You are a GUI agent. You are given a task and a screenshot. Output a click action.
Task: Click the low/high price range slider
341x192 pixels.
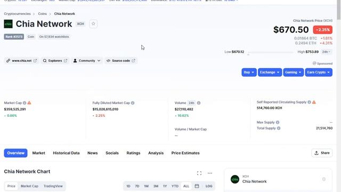[x=271, y=52]
